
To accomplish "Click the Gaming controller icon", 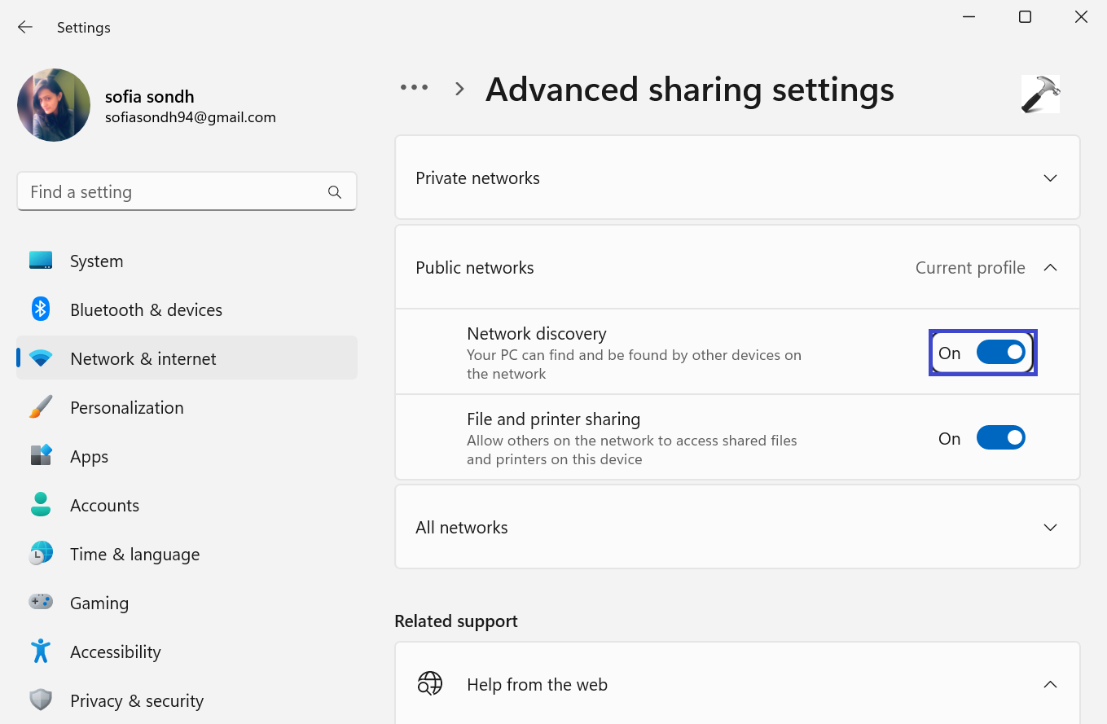I will [x=41, y=603].
